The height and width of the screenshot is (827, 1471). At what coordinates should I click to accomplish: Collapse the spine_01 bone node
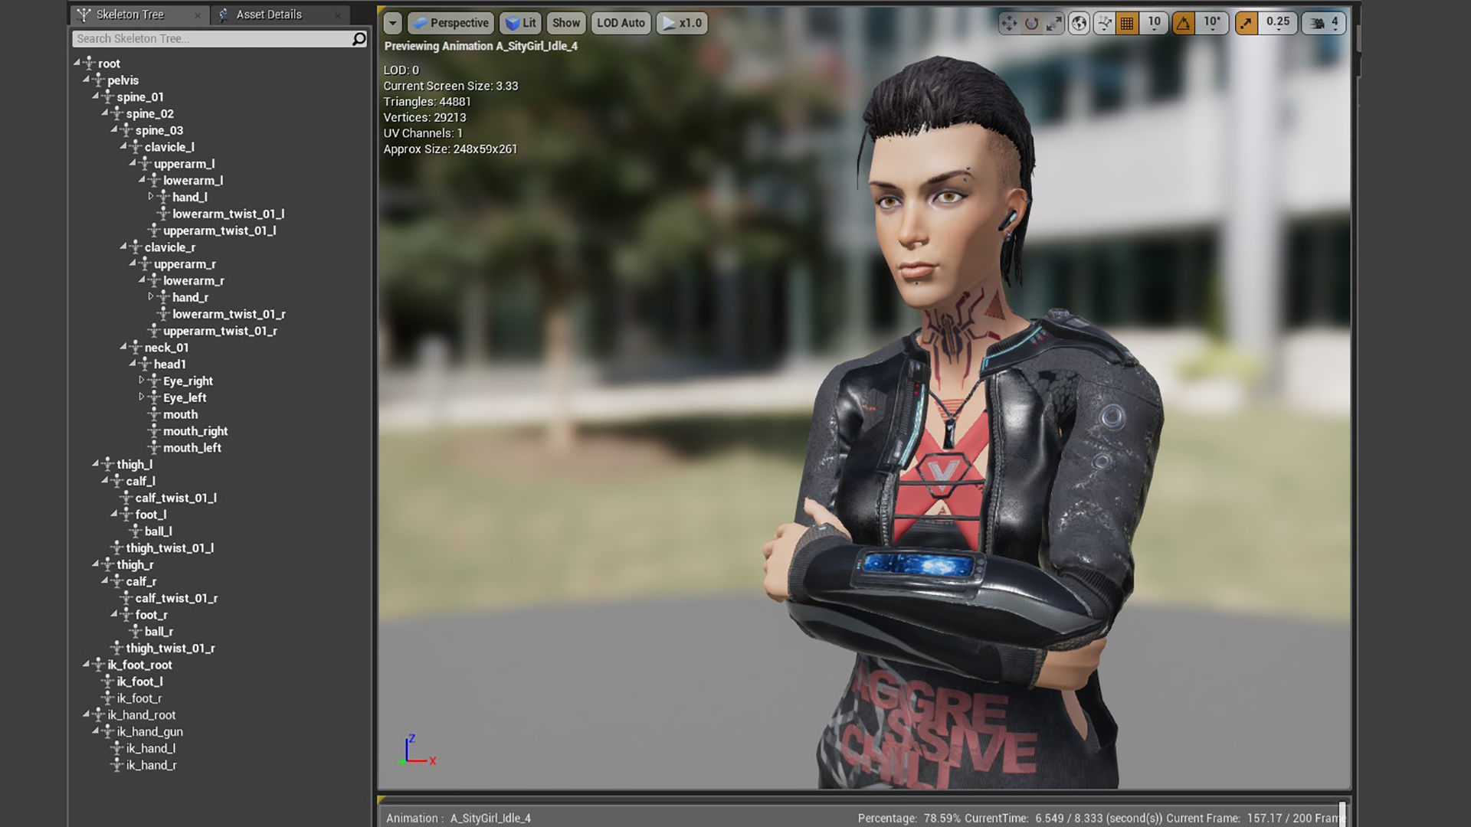(95, 96)
